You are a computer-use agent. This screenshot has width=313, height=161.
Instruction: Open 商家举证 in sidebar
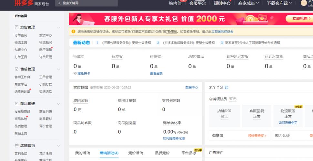(21, 84)
